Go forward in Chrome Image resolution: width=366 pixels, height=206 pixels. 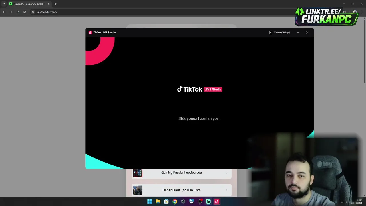(11, 12)
